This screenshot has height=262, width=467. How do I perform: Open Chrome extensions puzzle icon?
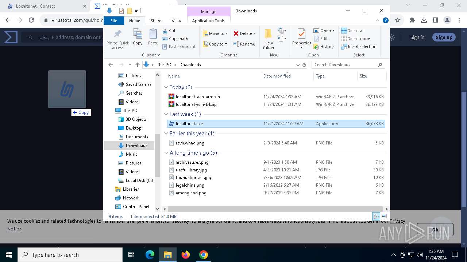(x=412, y=20)
